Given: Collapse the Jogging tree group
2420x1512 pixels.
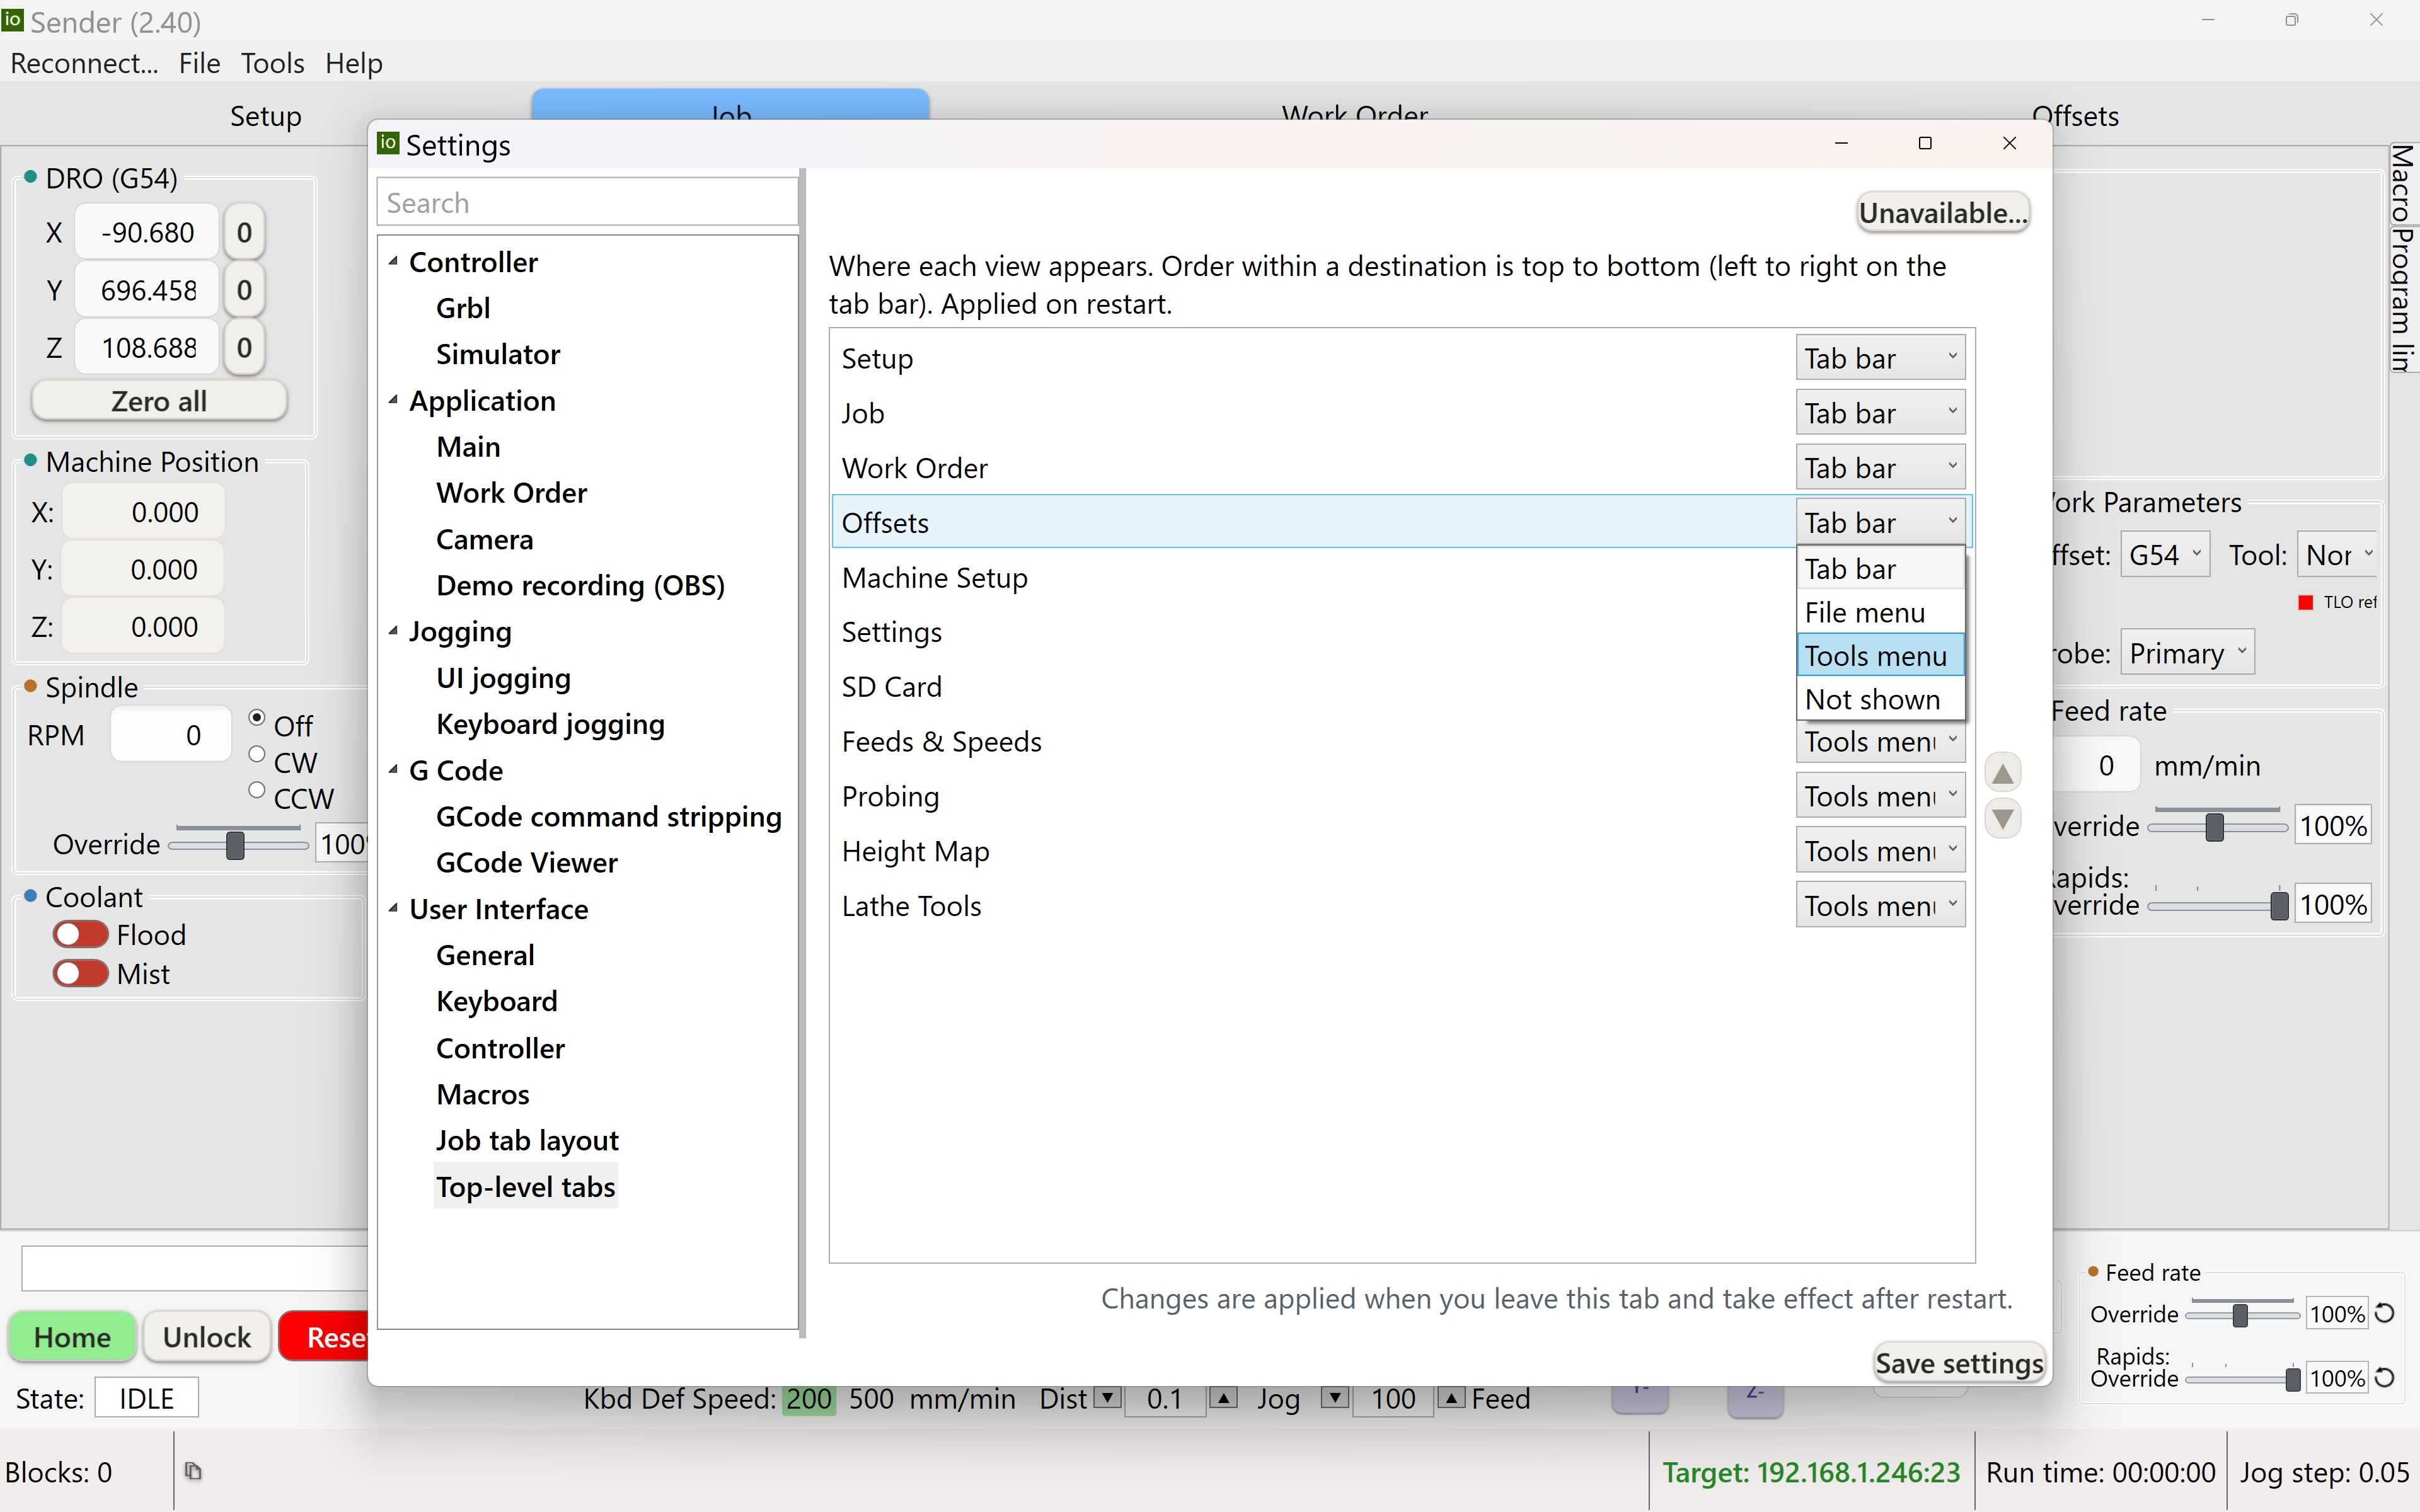Looking at the screenshot, I should (394, 631).
